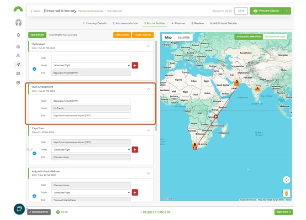Collapse the Hyderabad section

148,46
